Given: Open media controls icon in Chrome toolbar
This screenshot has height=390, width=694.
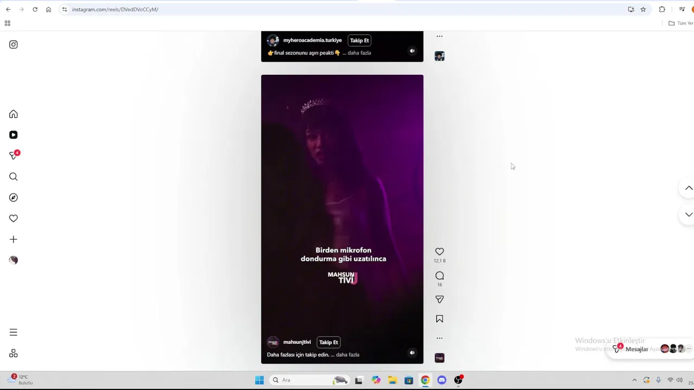Looking at the screenshot, I should 682,9.
